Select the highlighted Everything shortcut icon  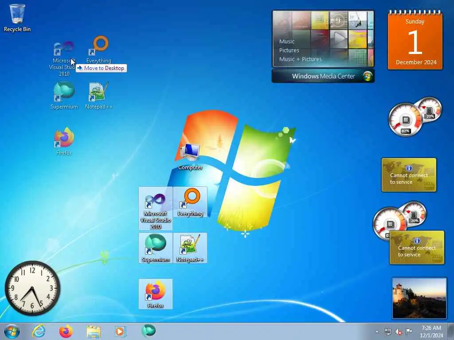tap(190, 202)
